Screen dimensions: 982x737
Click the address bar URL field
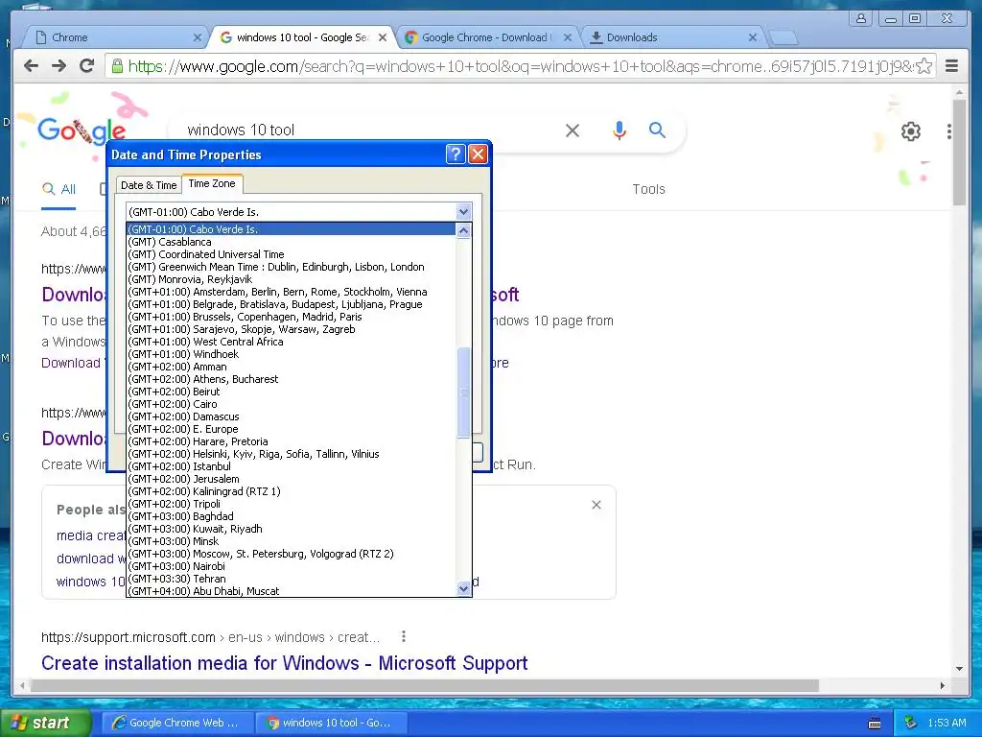click(x=512, y=66)
